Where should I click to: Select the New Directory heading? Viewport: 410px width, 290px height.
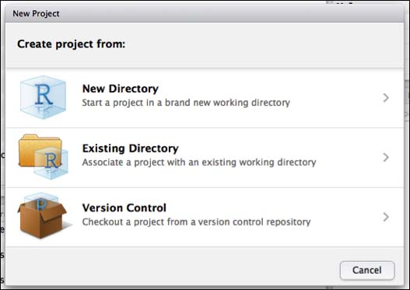click(121, 89)
